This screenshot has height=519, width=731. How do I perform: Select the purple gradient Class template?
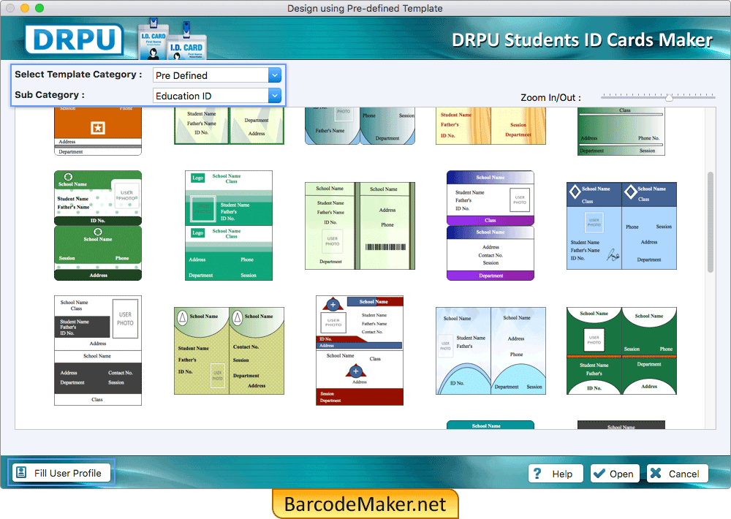coord(491,225)
